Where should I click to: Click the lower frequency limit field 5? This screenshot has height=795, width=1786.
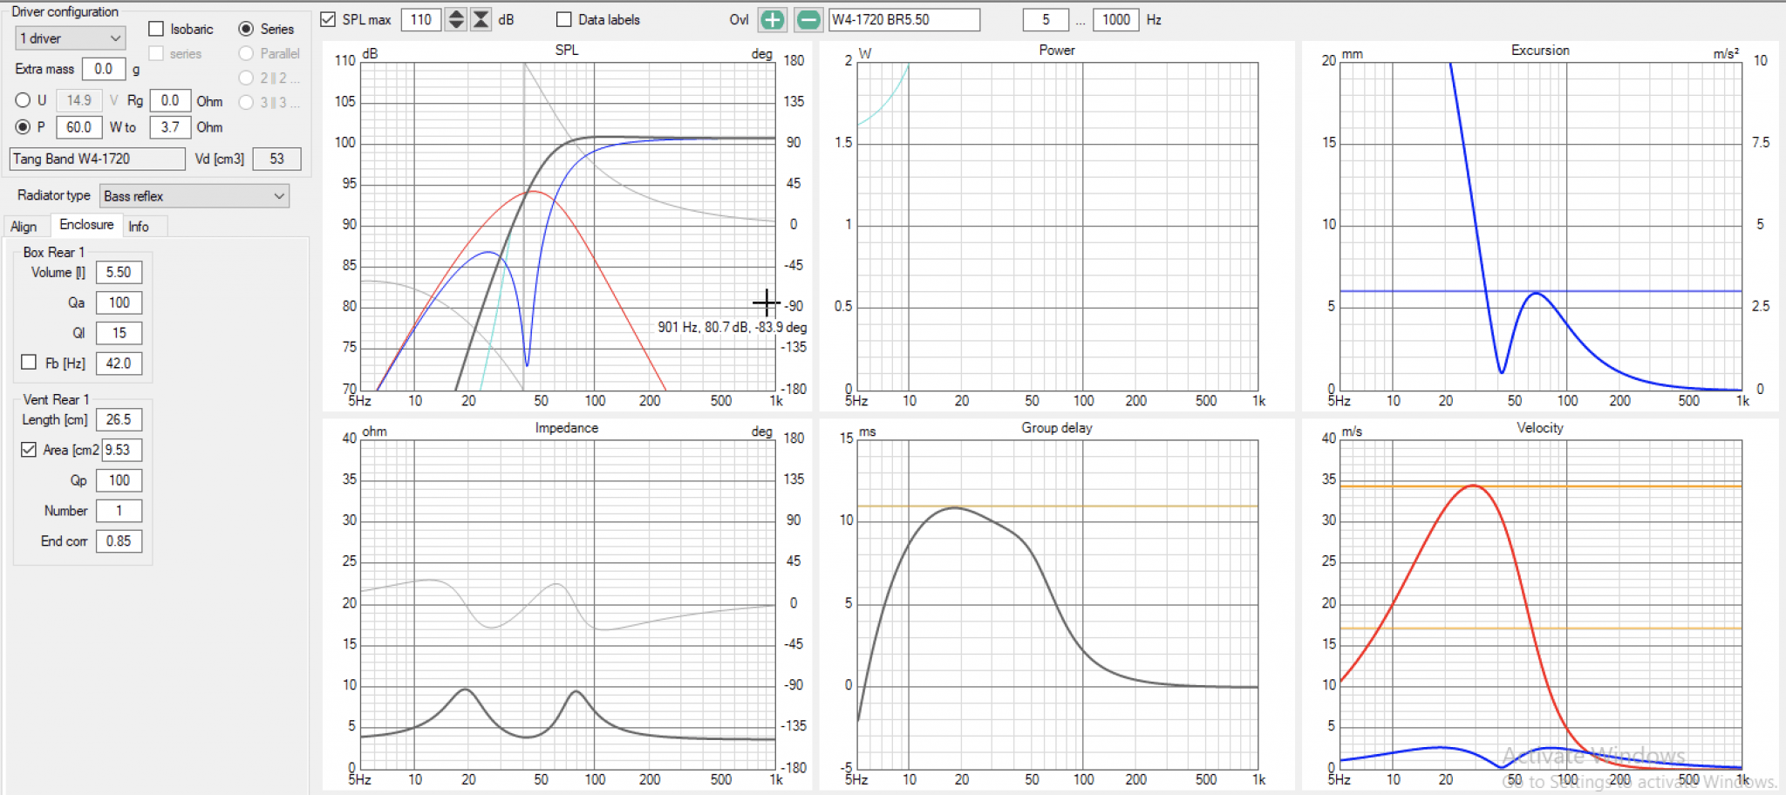coord(1046,19)
